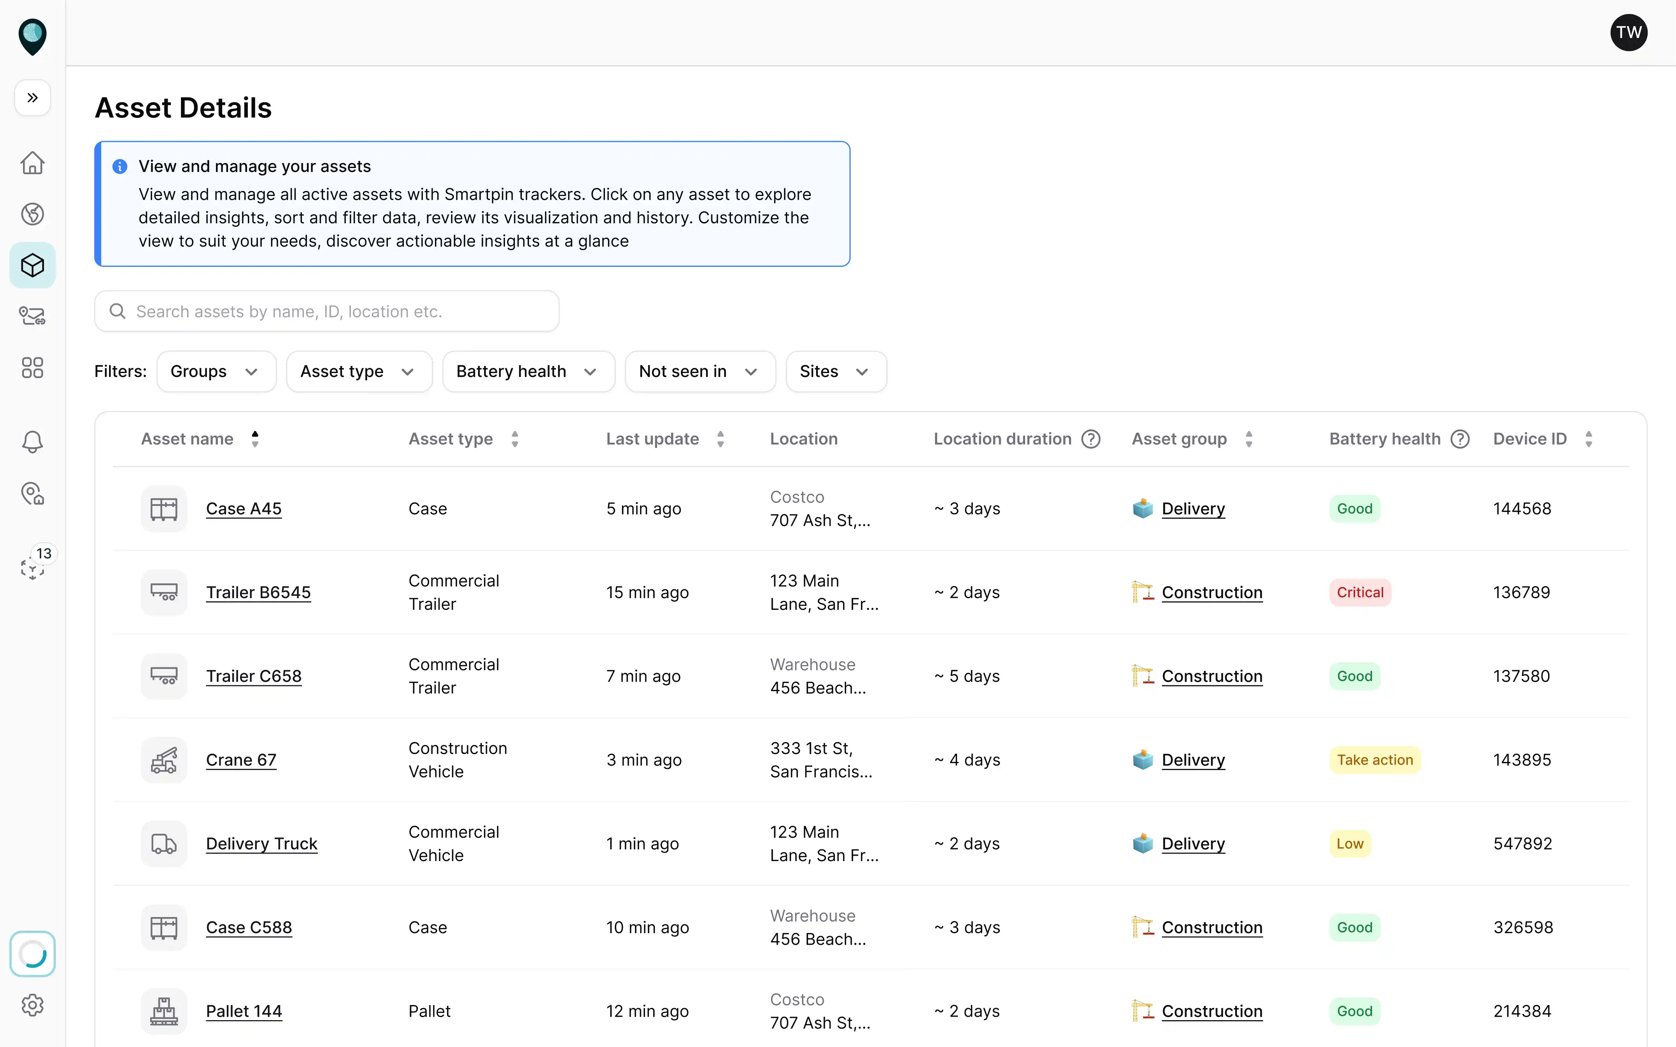
Task: Collapse the sidebar with the chevron button
Action: pyautogui.click(x=32, y=98)
